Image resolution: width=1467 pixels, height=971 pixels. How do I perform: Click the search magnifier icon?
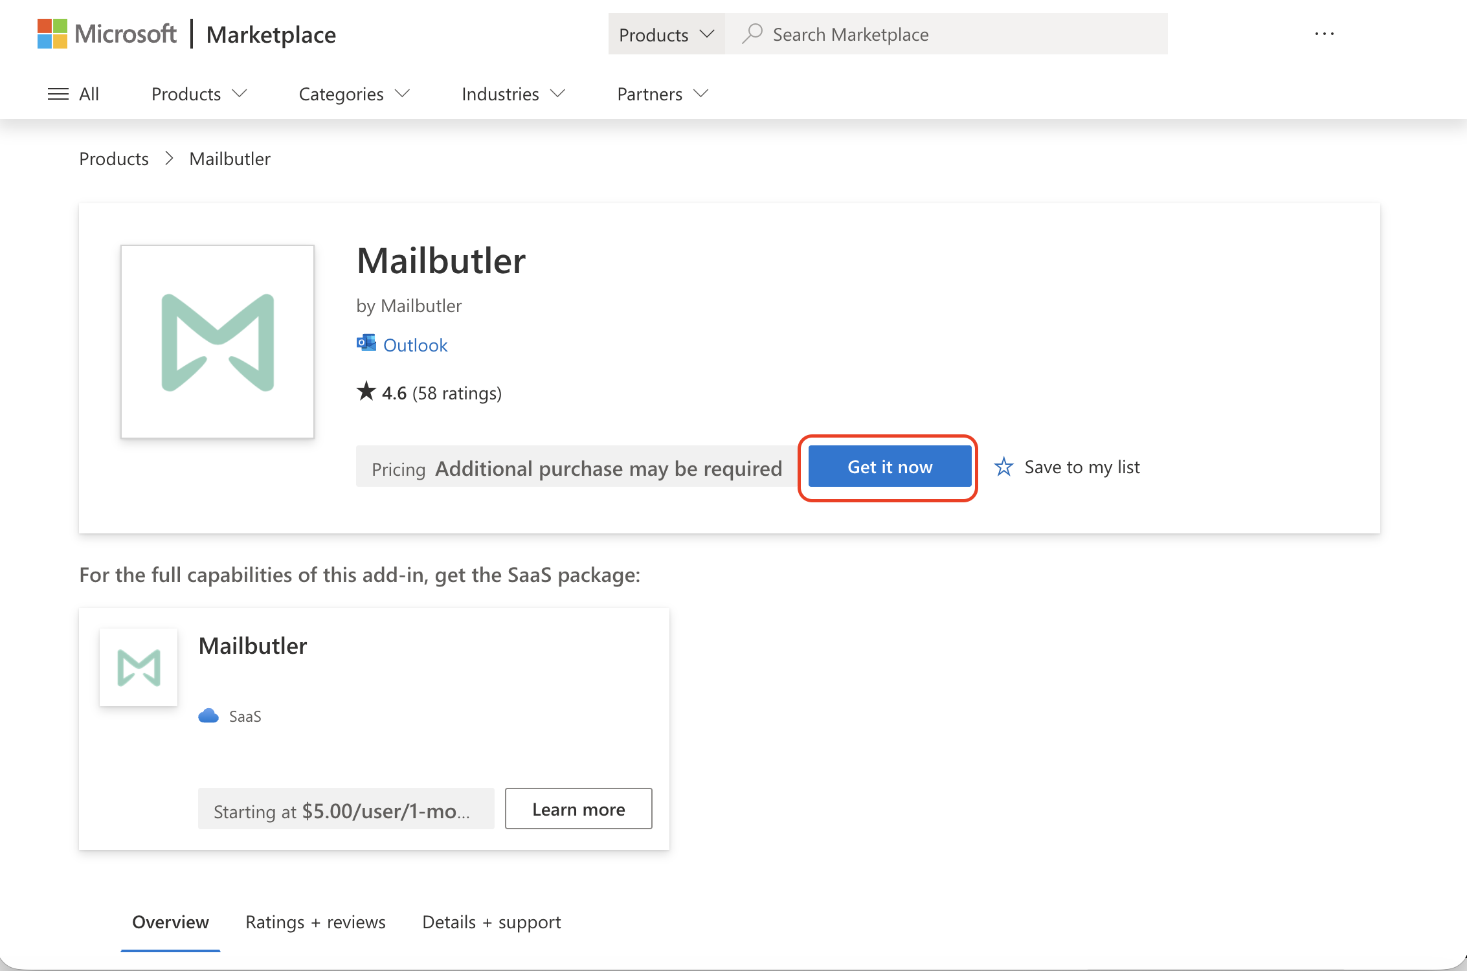coord(752,34)
